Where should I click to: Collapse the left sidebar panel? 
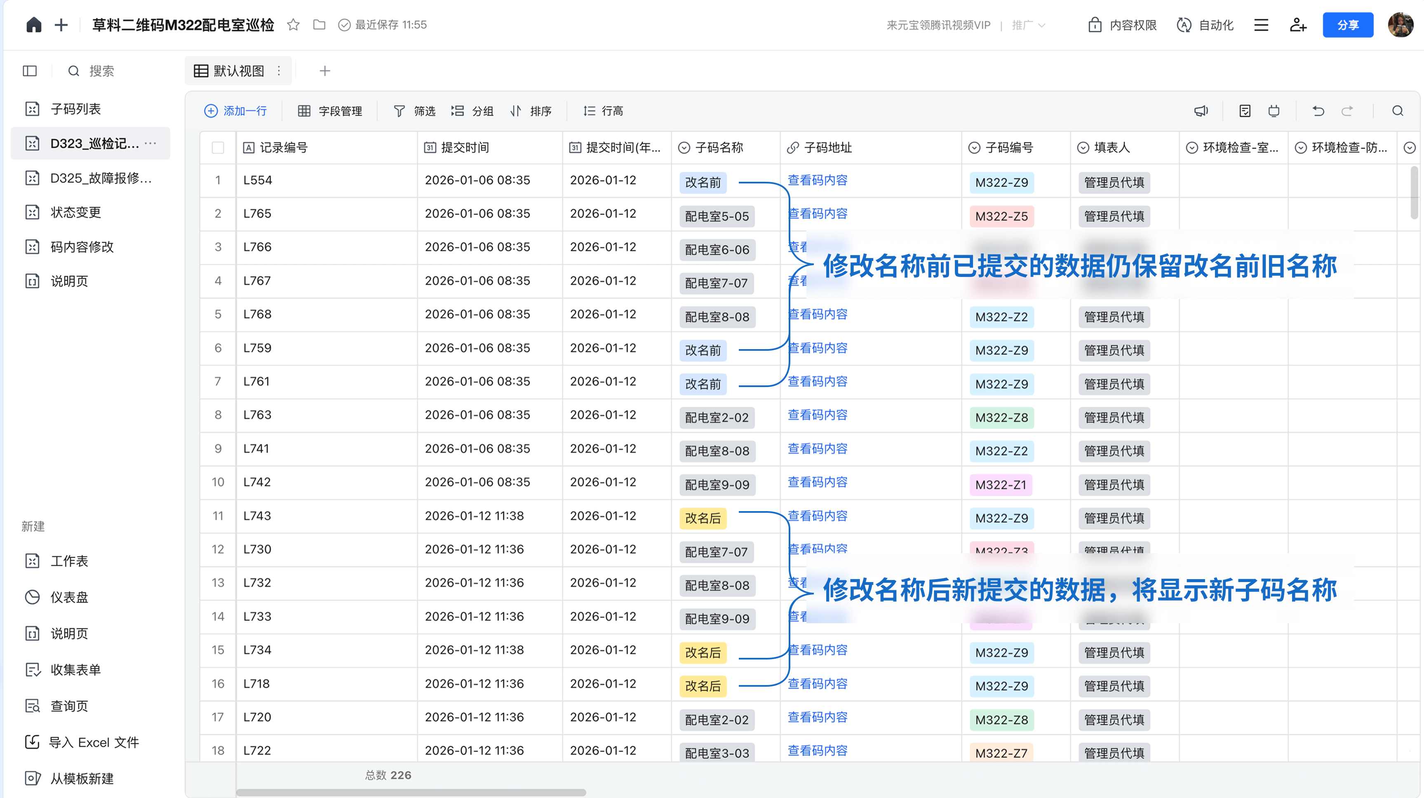point(30,71)
